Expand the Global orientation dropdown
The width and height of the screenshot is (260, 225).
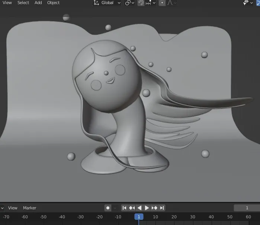coord(107,3)
